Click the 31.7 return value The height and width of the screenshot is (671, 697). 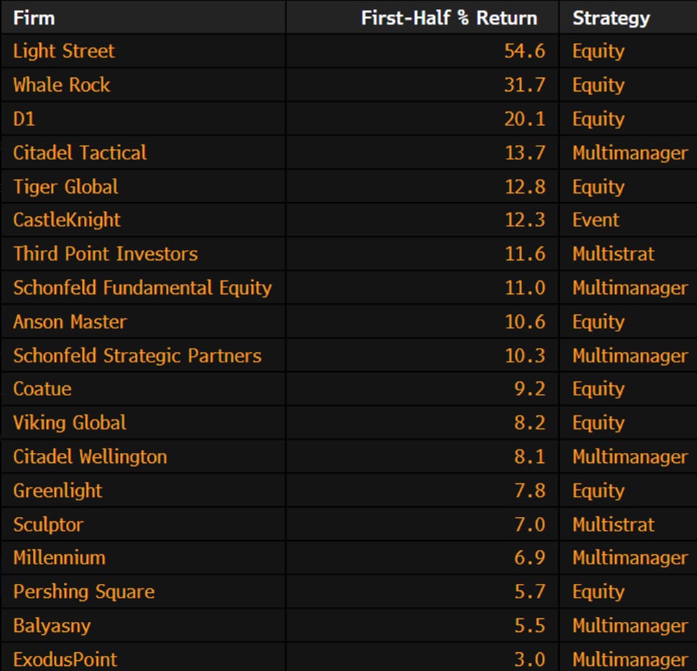click(x=525, y=85)
